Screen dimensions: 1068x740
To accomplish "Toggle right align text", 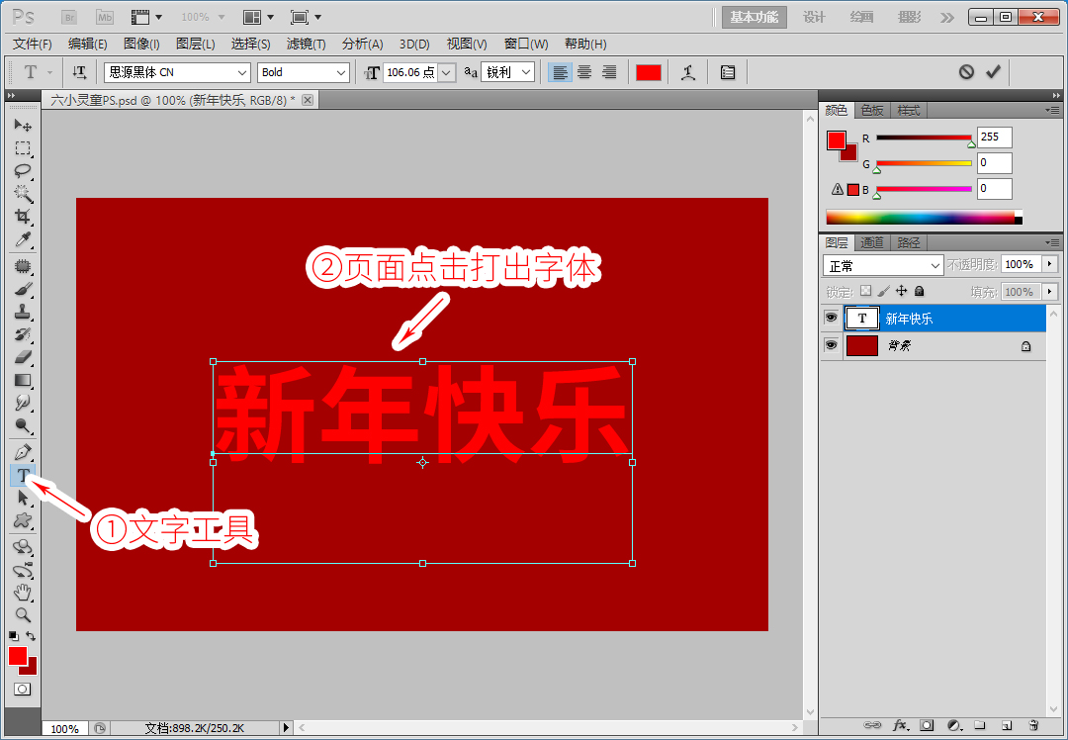I will click(609, 72).
